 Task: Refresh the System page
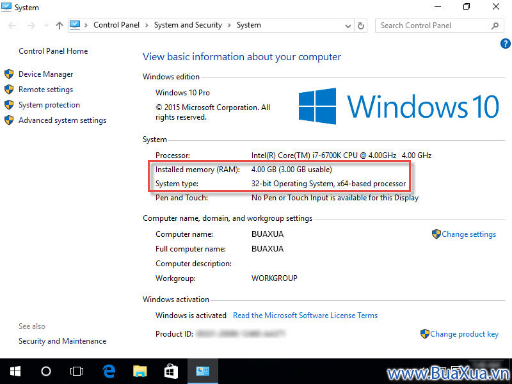tap(361, 26)
